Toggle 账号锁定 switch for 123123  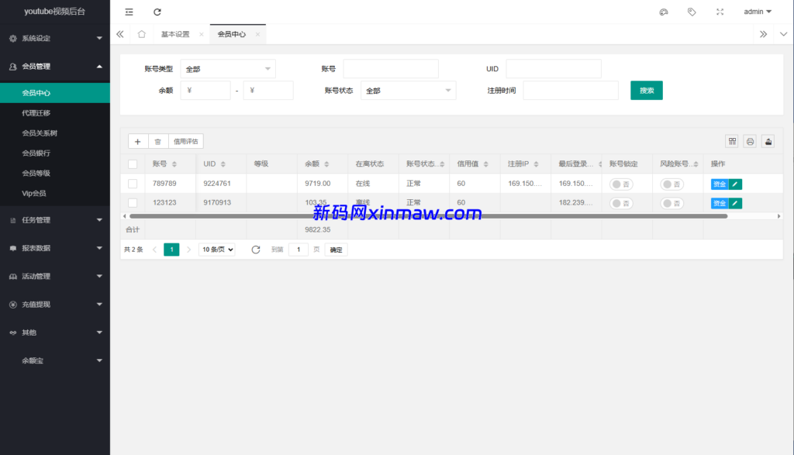pos(621,203)
